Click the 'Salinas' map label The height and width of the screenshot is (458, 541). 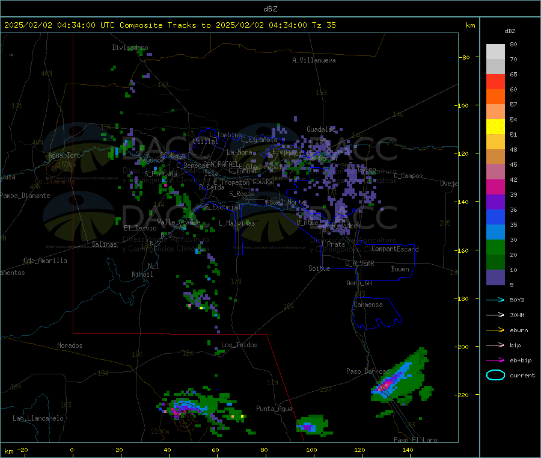point(104,244)
